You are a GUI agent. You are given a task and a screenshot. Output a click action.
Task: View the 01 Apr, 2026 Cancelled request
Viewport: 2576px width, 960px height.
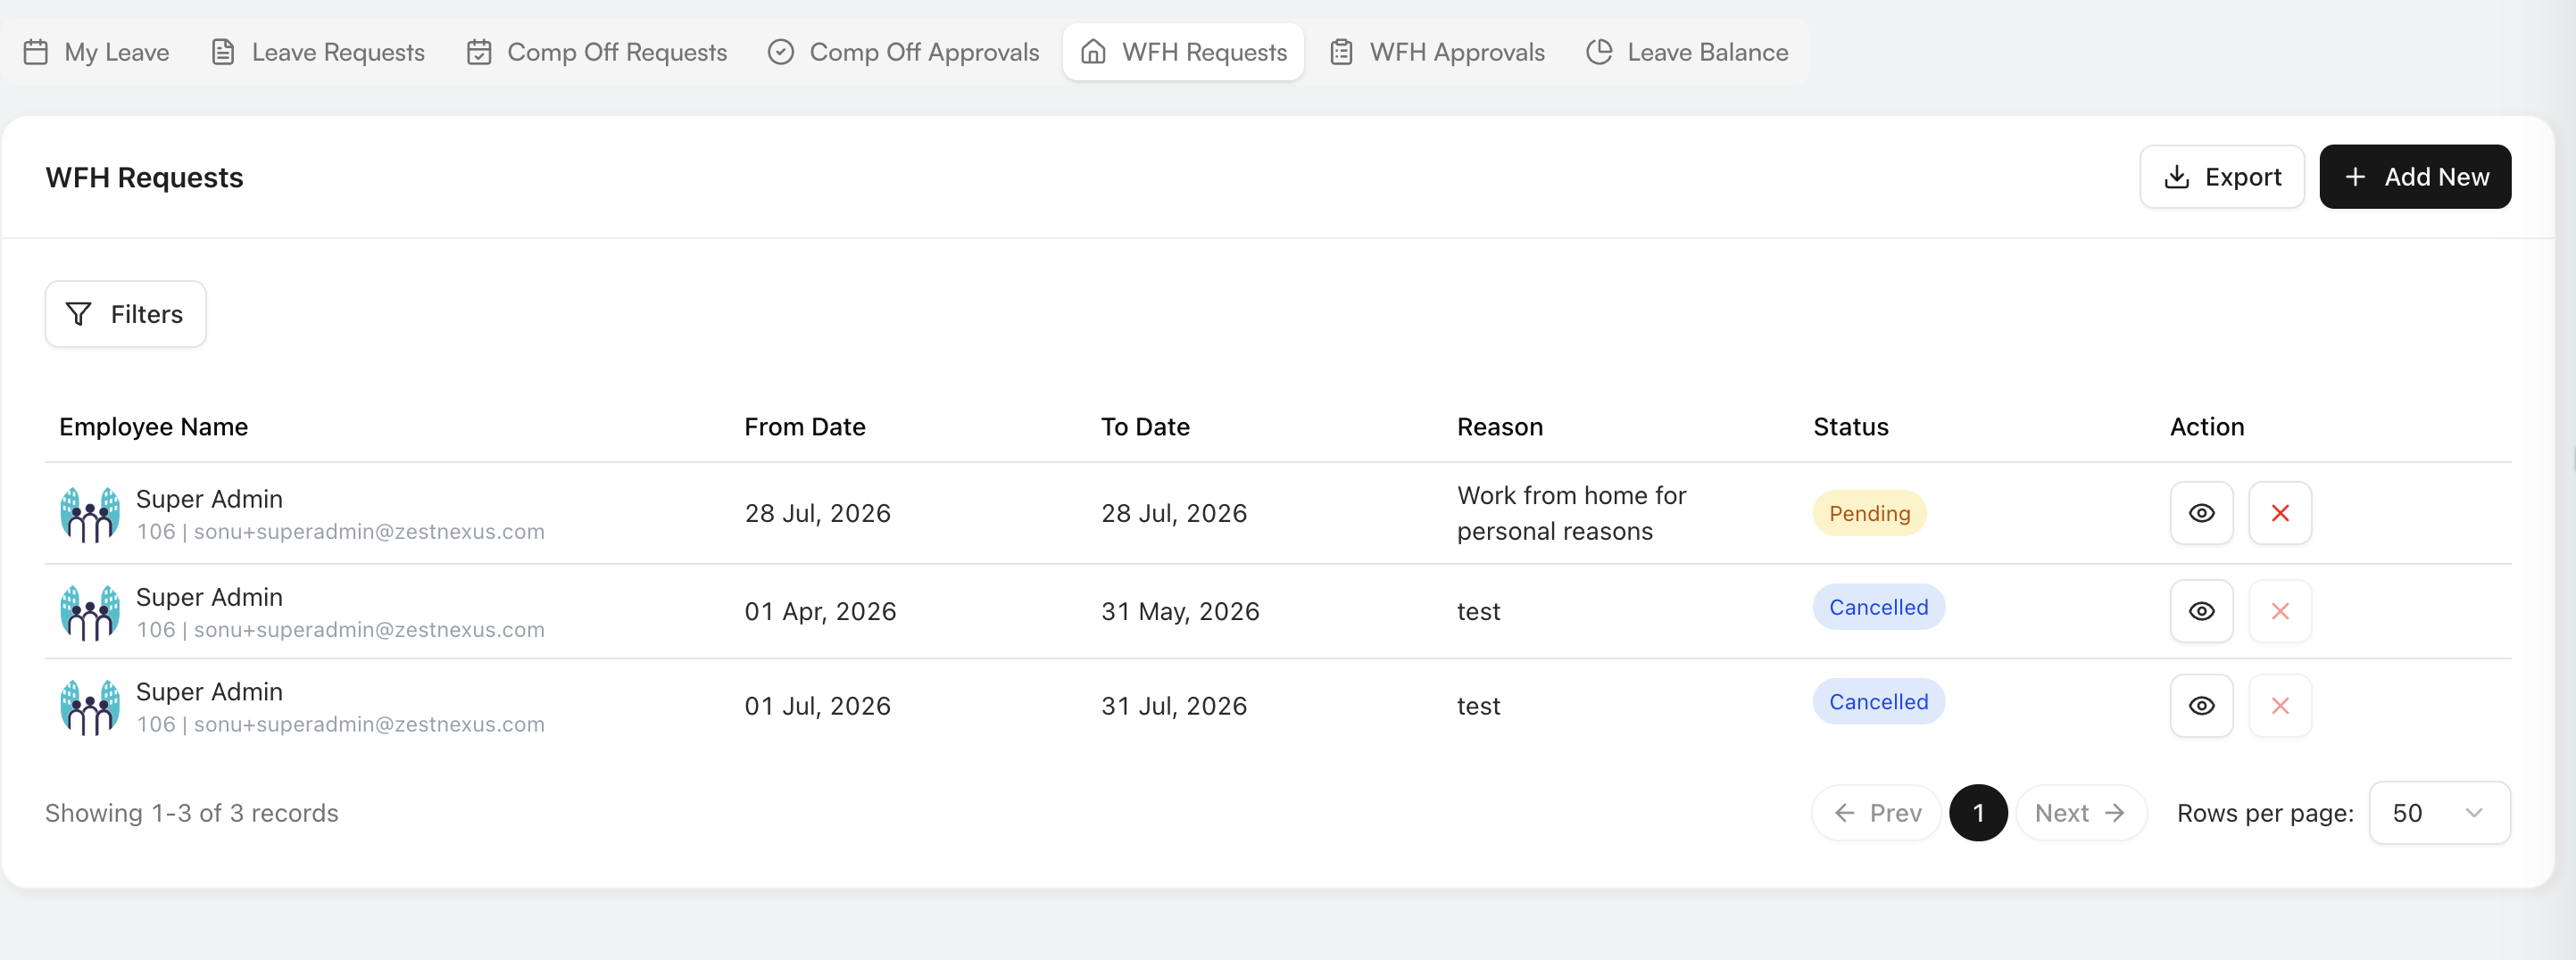pos(2201,611)
